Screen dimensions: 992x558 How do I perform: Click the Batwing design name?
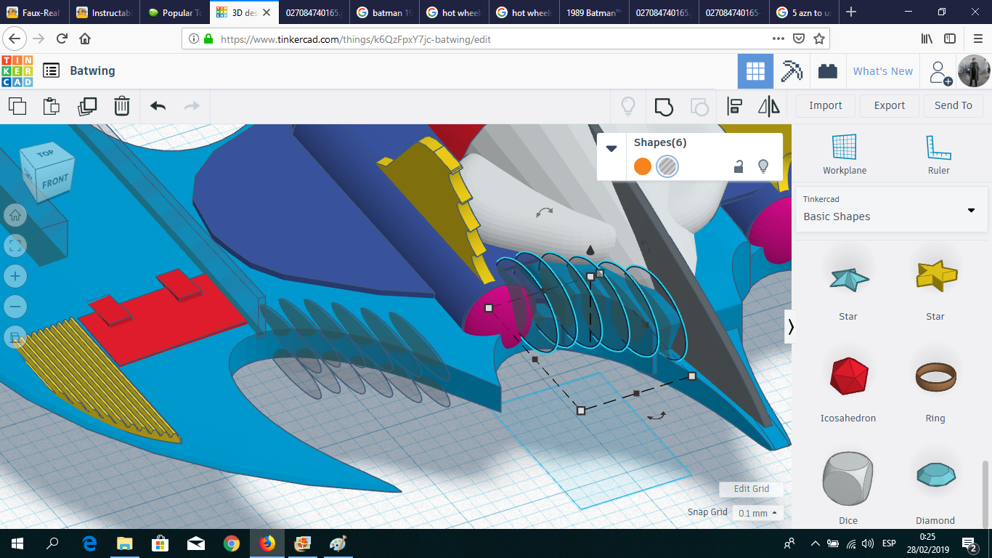click(92, 70)
